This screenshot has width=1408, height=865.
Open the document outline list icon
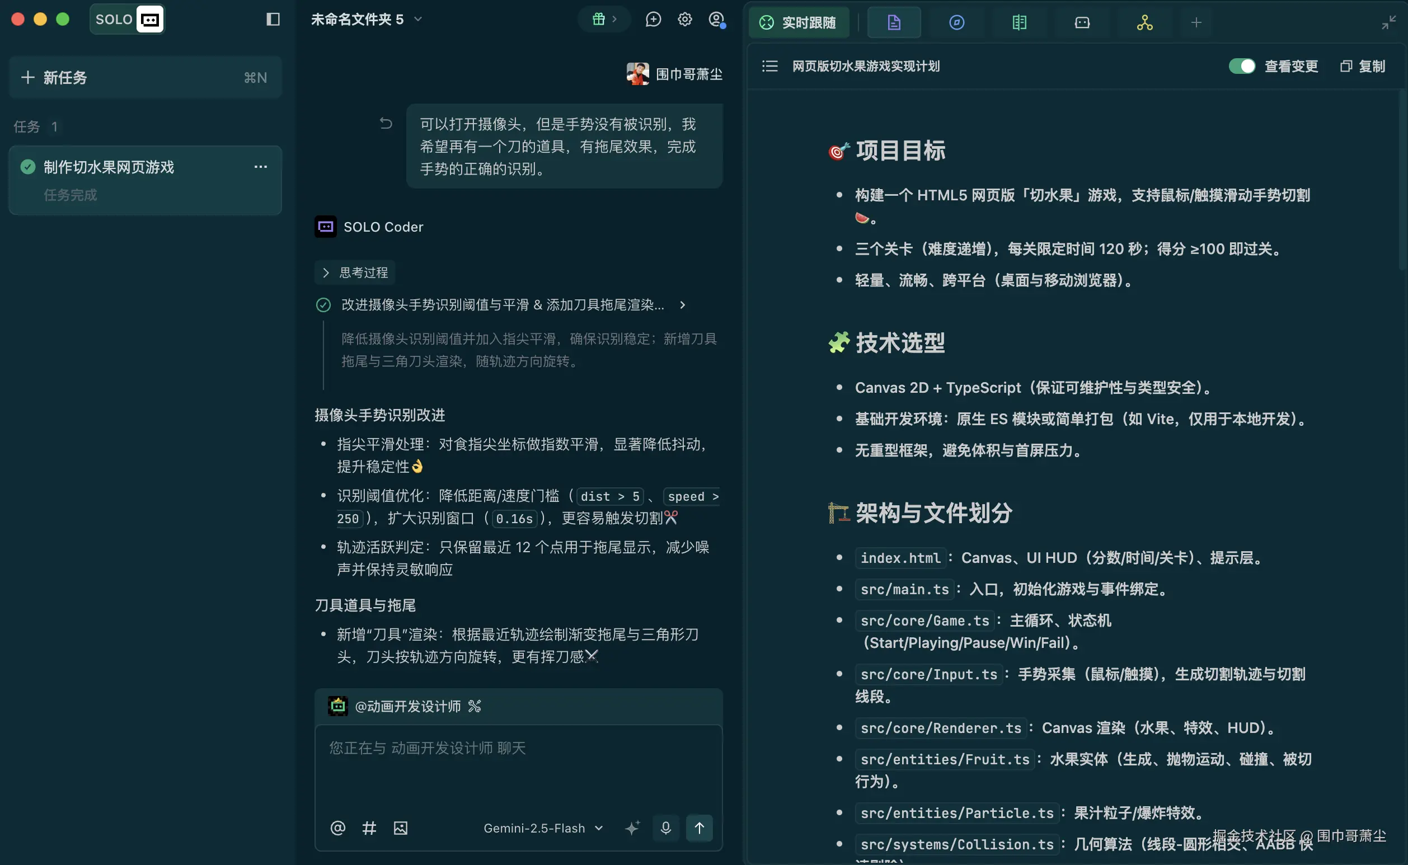[x=769, y=67]
